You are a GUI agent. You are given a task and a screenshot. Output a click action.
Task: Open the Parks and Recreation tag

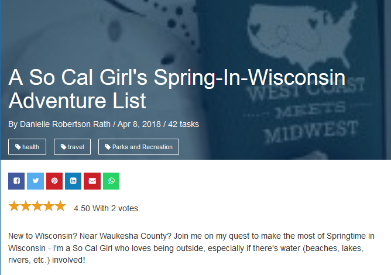(x=139, y=147)
